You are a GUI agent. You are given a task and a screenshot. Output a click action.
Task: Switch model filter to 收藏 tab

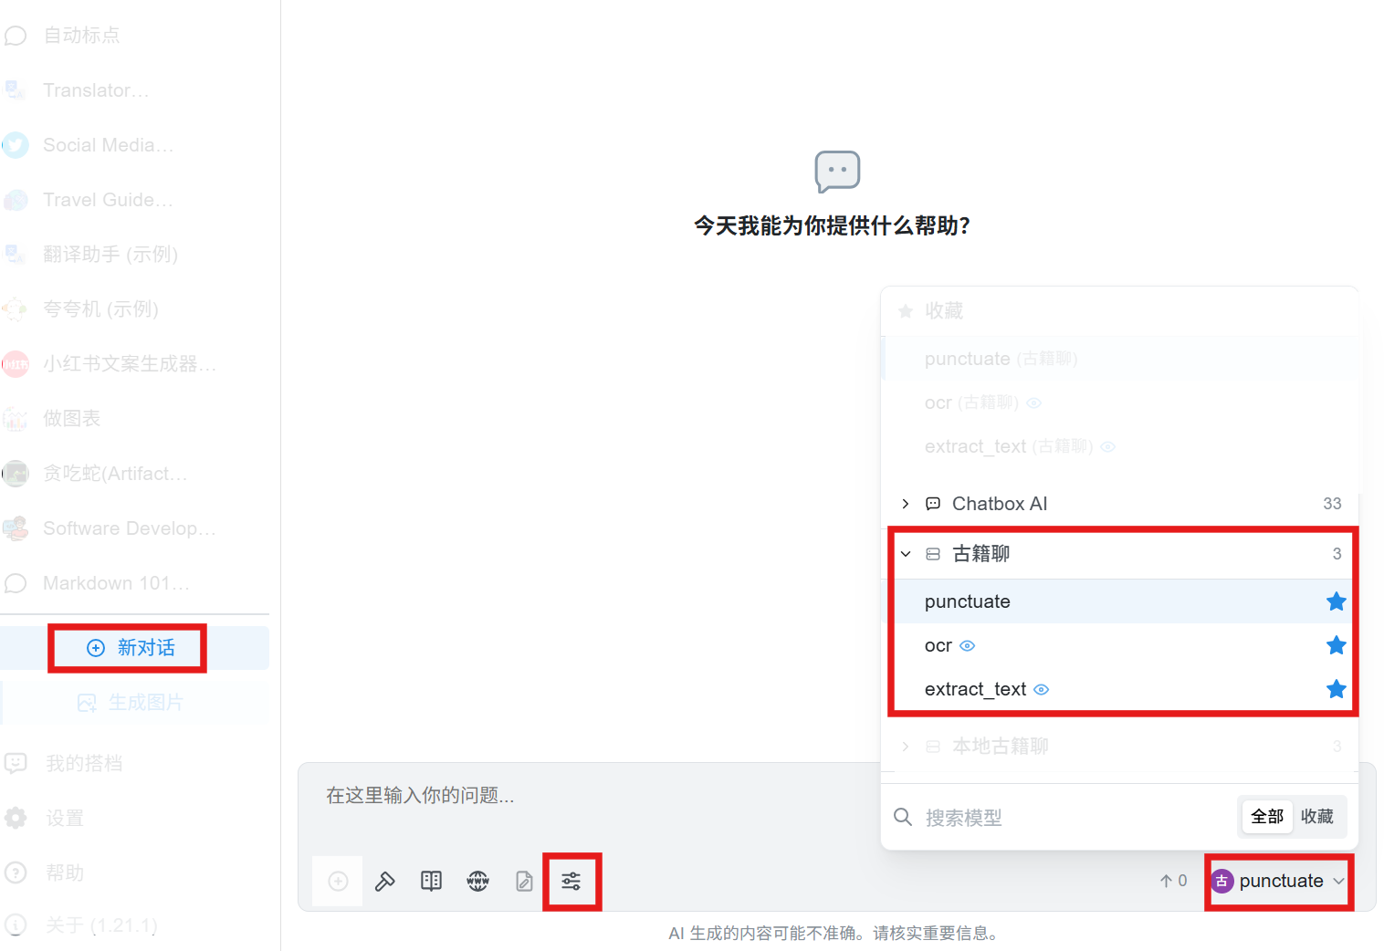[1317, 817]
